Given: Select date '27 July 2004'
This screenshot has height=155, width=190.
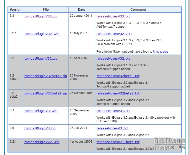Looking at the screenshot, I should click(x=78, y=128).
